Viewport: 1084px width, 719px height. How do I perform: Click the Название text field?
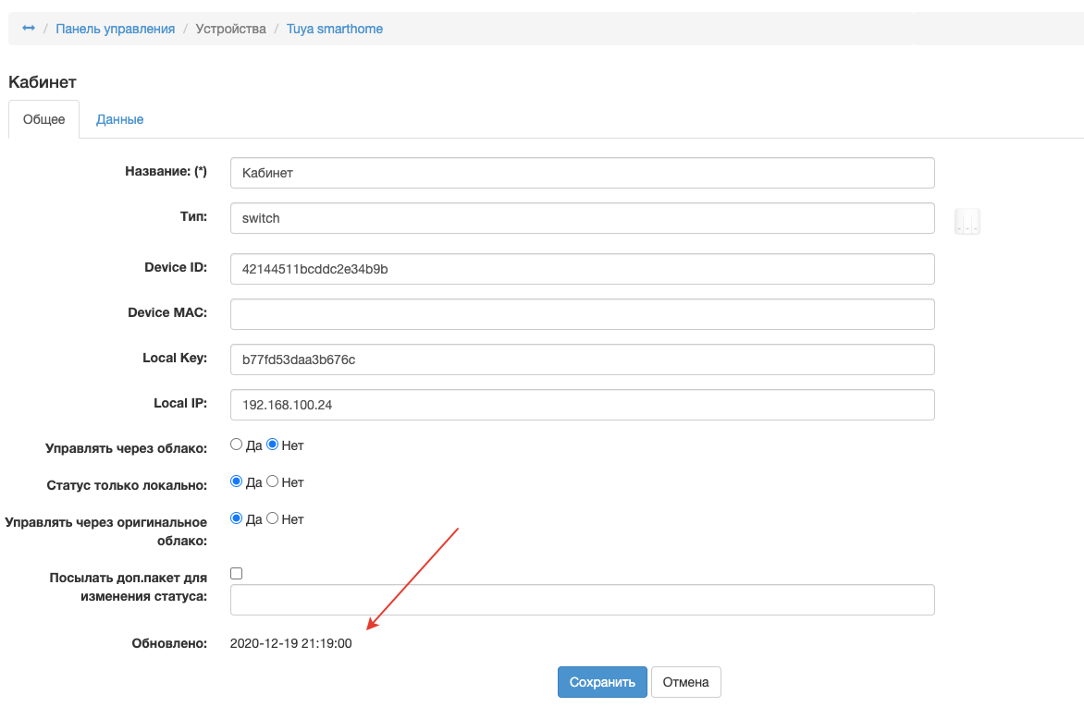tap(582, 173)
